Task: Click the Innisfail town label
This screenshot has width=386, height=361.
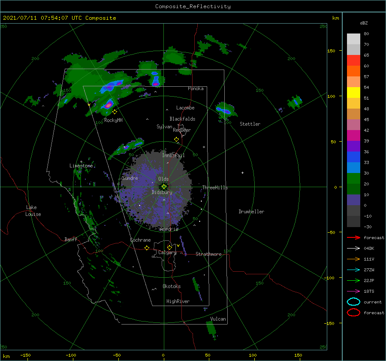Action: click(173, 155)
